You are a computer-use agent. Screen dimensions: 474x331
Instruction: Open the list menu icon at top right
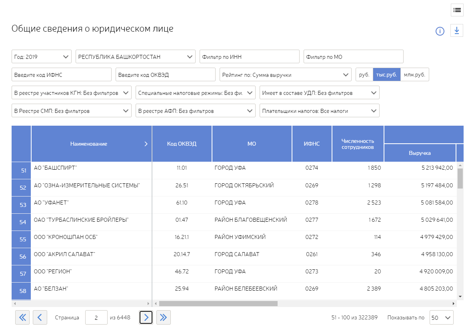[457, 10]
